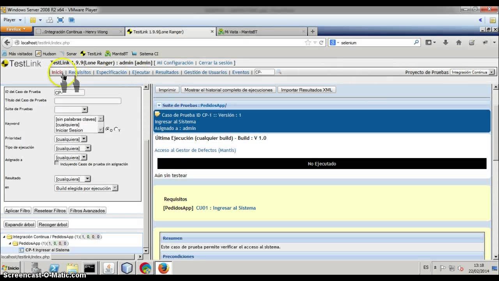Screen dimensions: 499x281
Task: Bookmark this page with the star icon
Action: pos(308,43)
